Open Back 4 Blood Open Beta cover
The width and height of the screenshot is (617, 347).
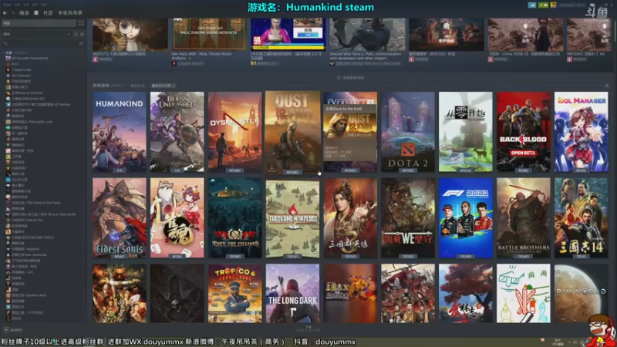pyautogui.click(x=524, y=132)
